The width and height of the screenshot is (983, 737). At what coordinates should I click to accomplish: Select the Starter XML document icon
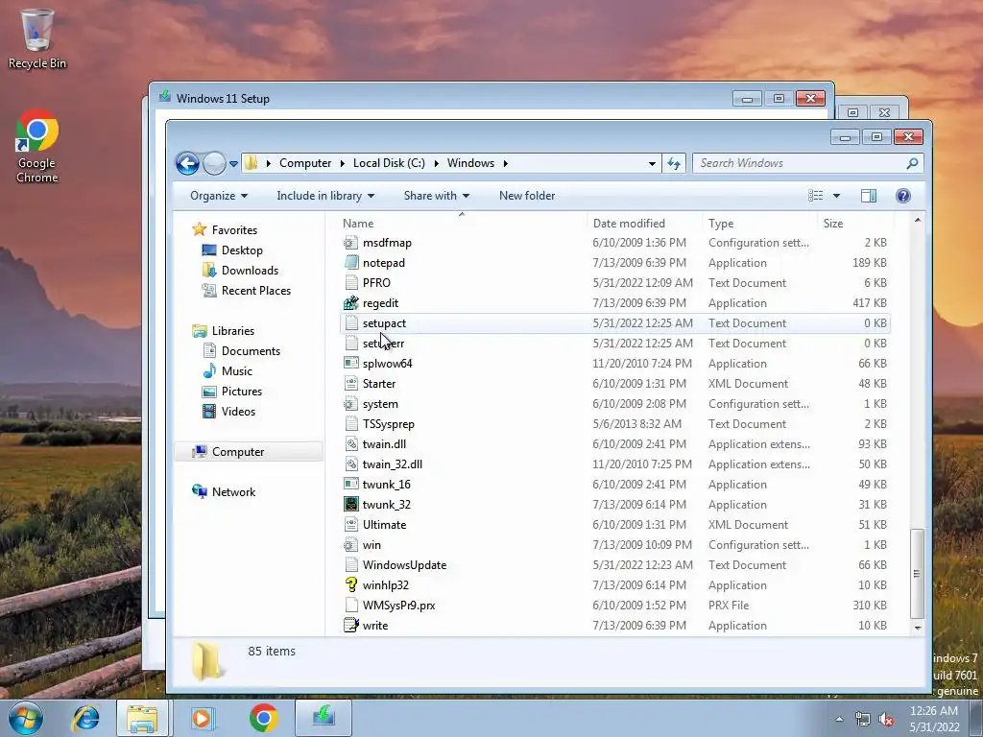(x=351, y=384)
